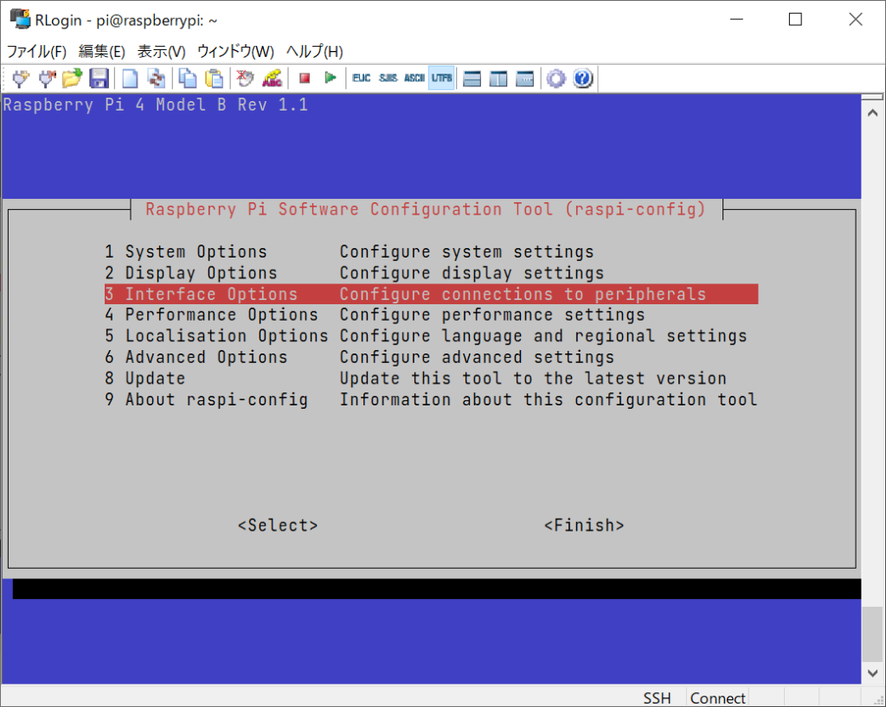Click the copy icon in toolbar
This screenshot has height=707, width=886.
187,79
